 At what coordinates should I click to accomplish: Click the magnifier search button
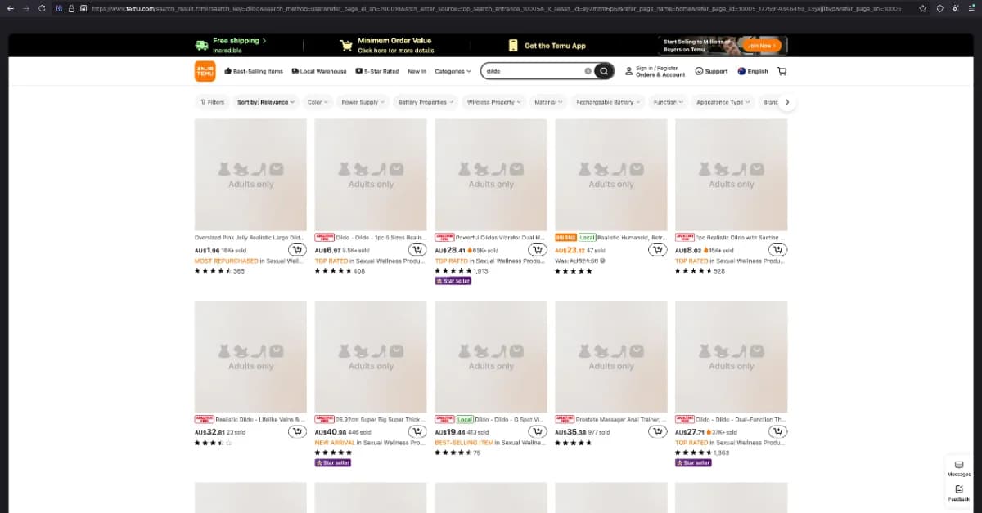(x=604, y=71)
